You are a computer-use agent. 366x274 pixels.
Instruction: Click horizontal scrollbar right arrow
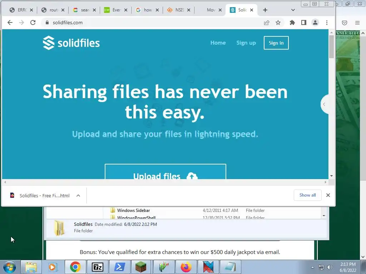click(325, 182)
